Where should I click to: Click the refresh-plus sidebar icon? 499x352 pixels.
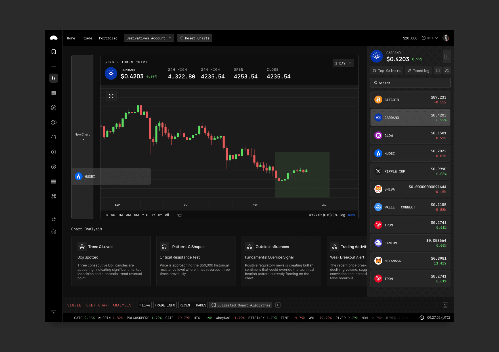[x=54, y=108]
